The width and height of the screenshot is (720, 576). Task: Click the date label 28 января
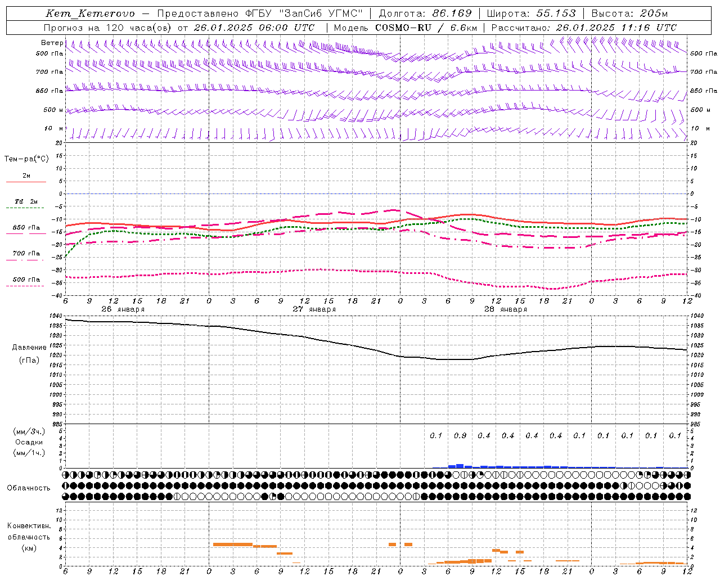[x=505, y=309]
